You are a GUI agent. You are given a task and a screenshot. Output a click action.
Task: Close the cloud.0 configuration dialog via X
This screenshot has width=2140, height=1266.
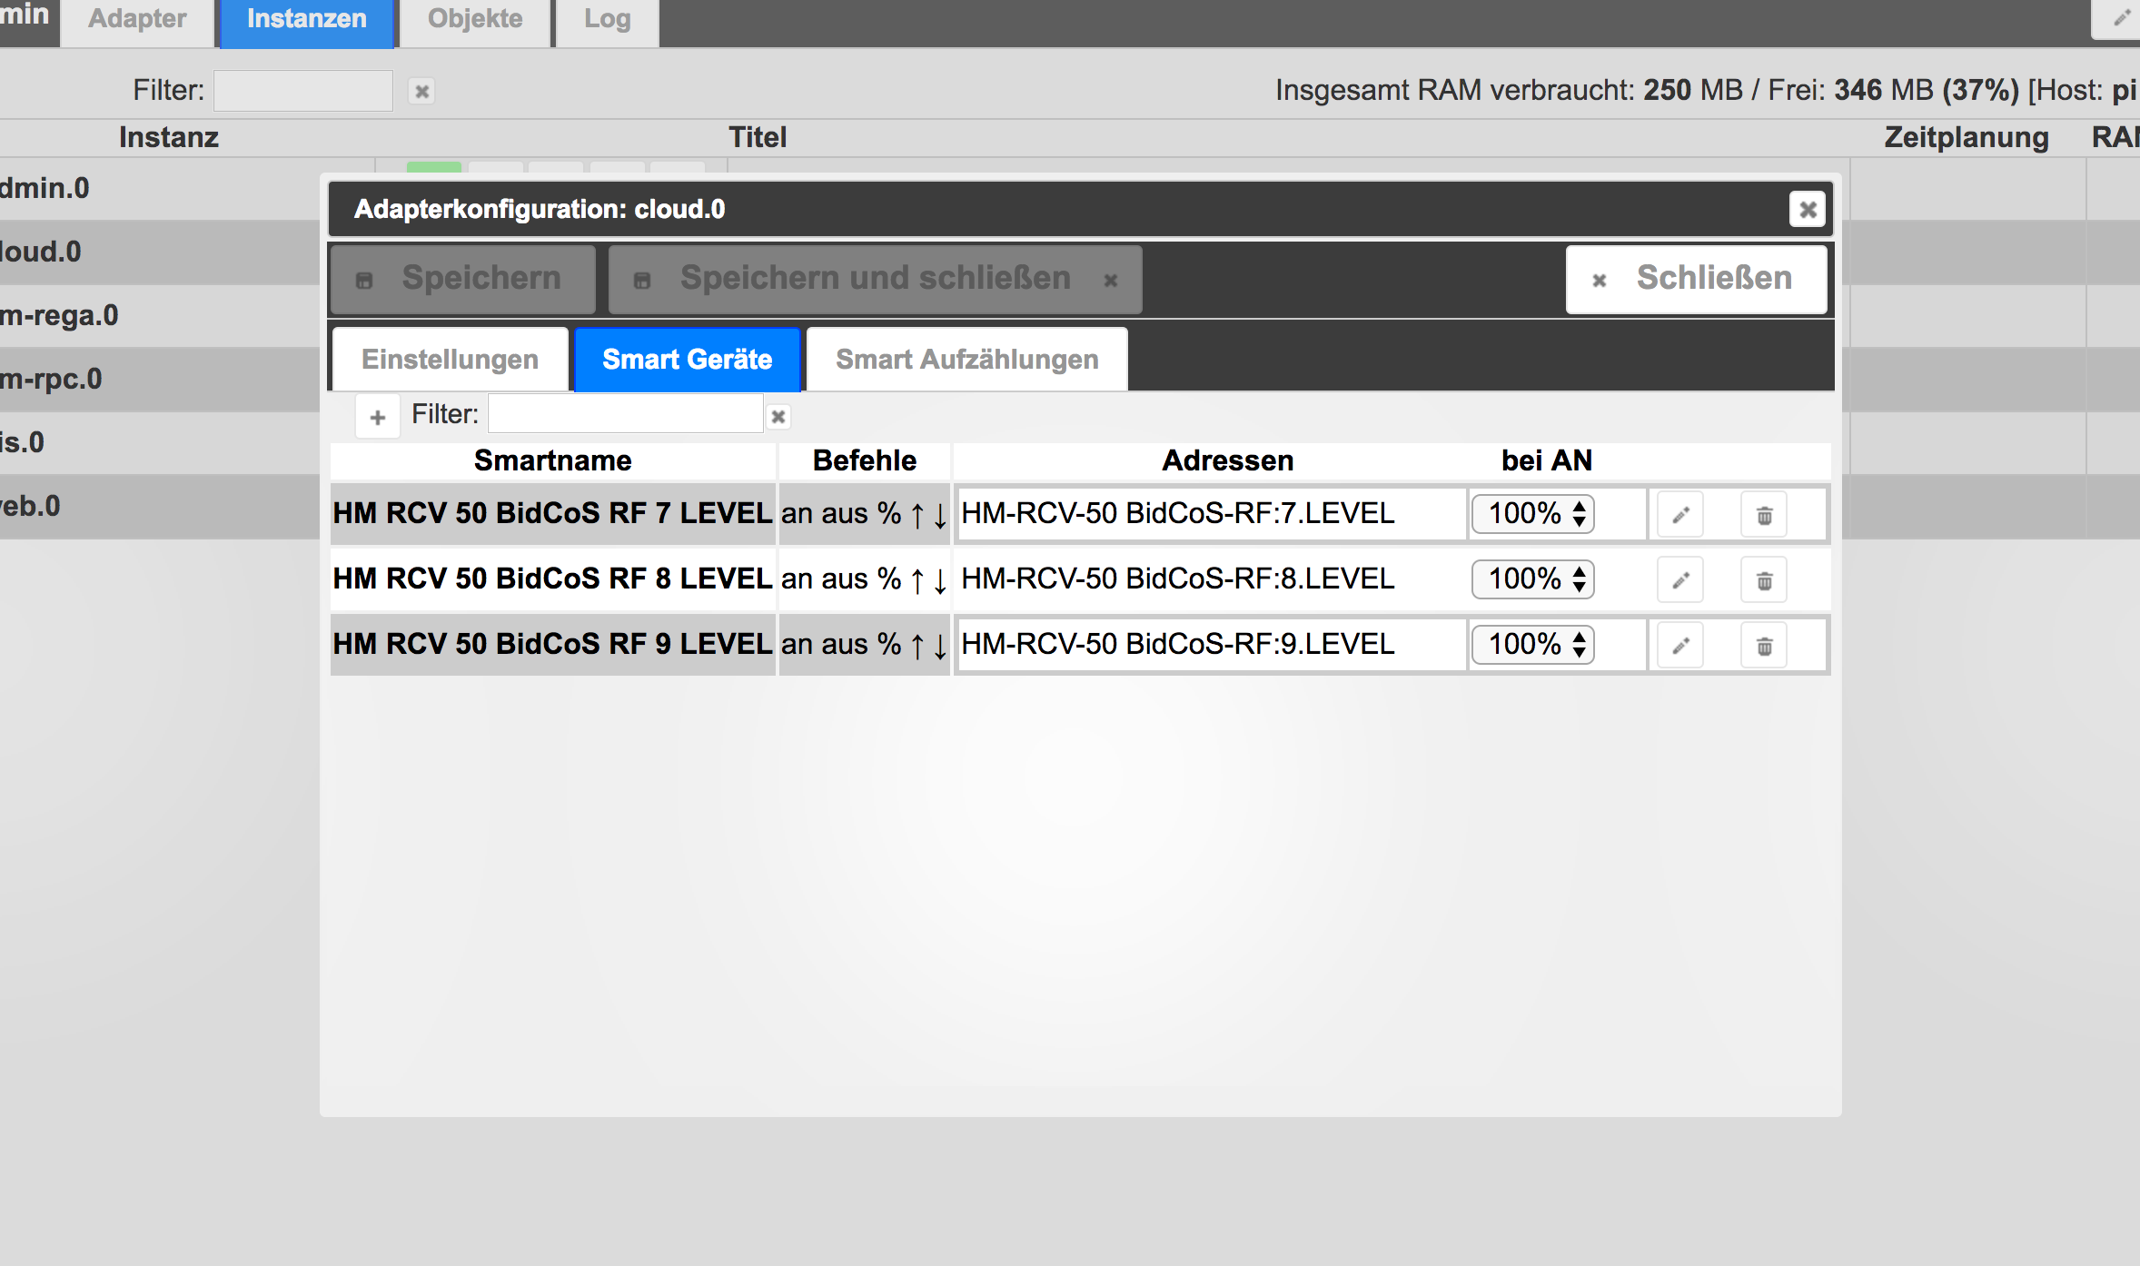tap(1808, 210)
